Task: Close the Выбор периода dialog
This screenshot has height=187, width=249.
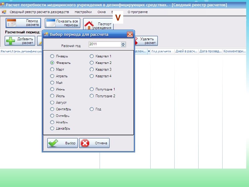Action: click(x=130, y=34)
